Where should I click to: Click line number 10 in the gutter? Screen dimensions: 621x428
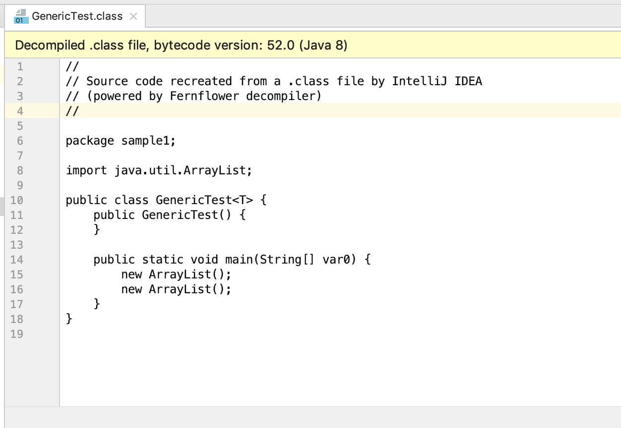[x=16, y=200]
